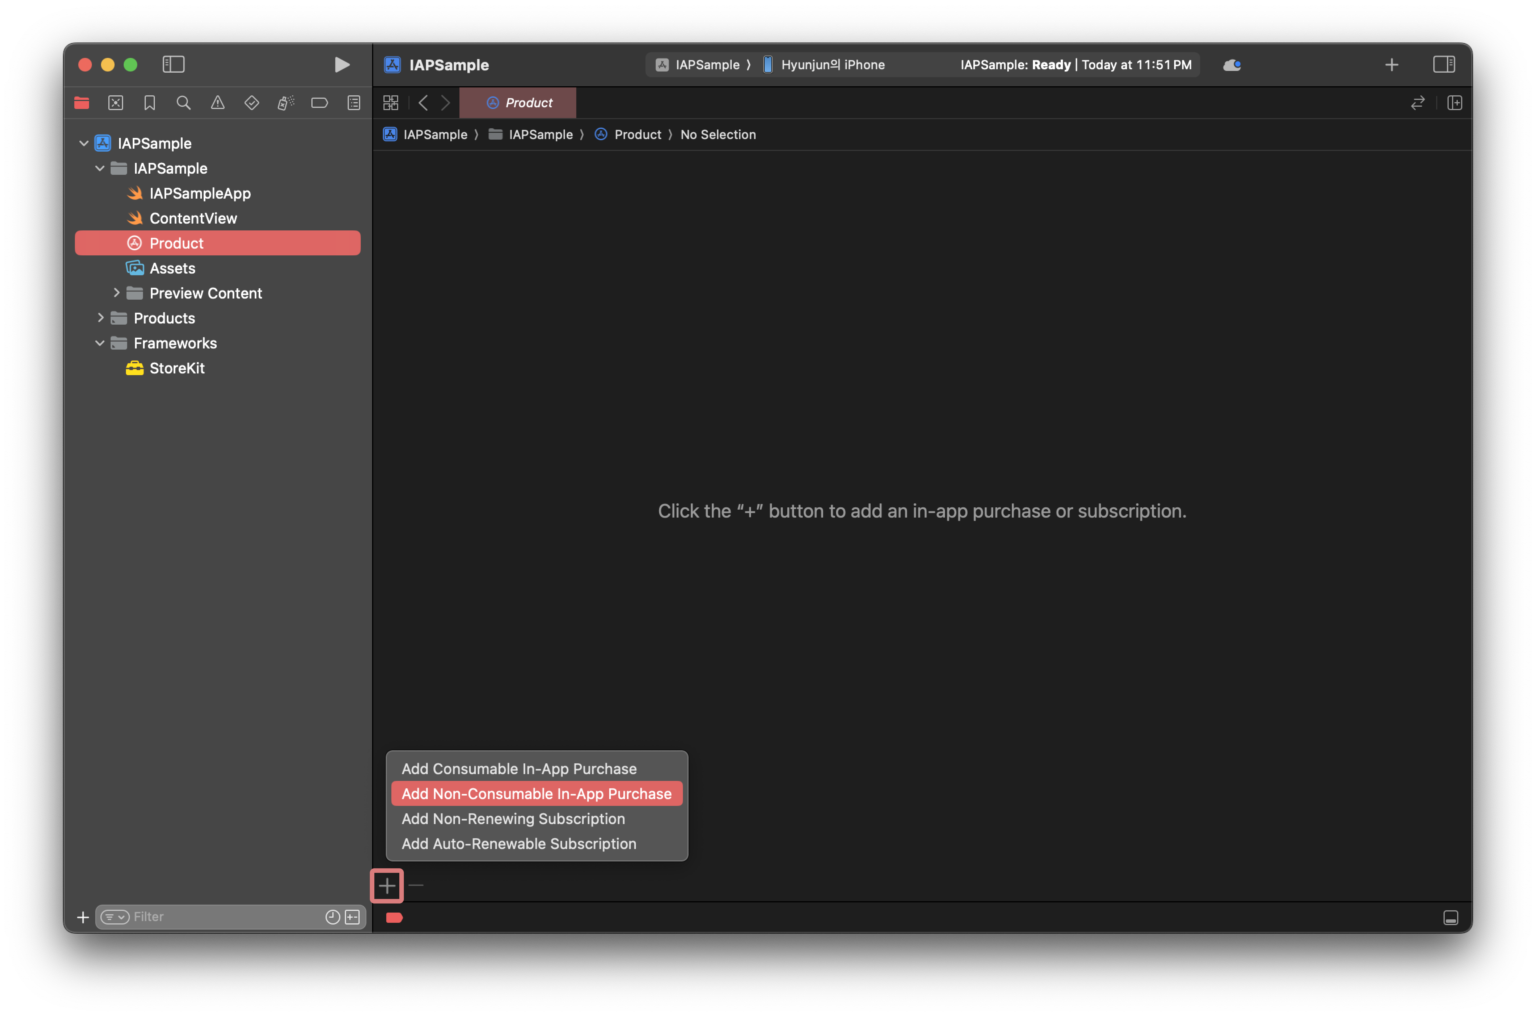
Task: Open the Bookmark navigator icon
Action: coord(150,103)
